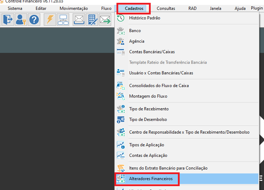This screenshot has height=190, width=264.
Task: Open the Plugin menu
Action: [257, 8]
